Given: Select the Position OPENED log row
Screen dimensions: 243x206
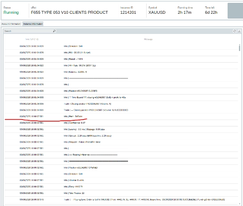Looking at the screenshot, I should click(x=121, y=168).
